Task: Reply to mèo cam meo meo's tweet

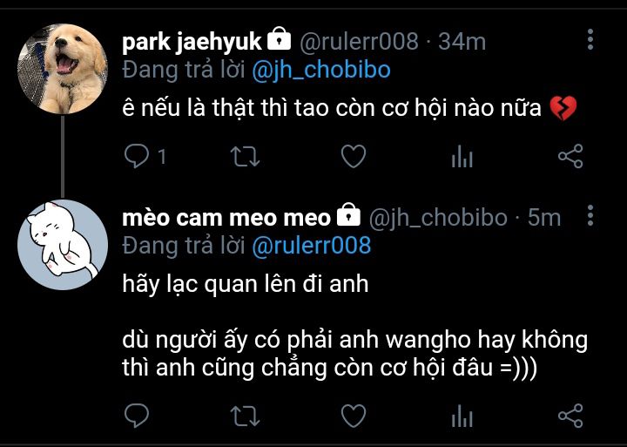Action: click(137, 416)
